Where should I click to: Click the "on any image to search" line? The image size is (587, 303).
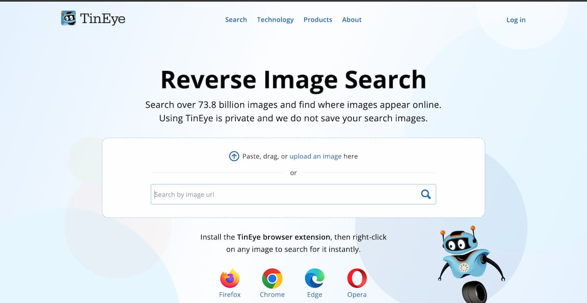(x=293, y=249)
